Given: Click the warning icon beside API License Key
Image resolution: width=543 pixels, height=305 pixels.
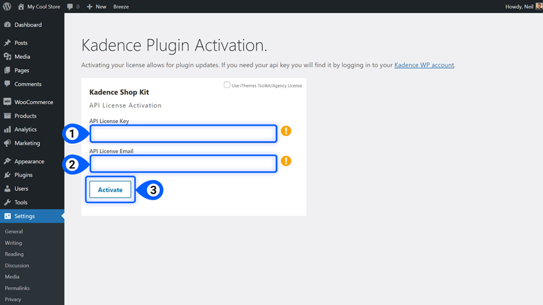Looking at the screenshot, I should click(x=286, y=131).
